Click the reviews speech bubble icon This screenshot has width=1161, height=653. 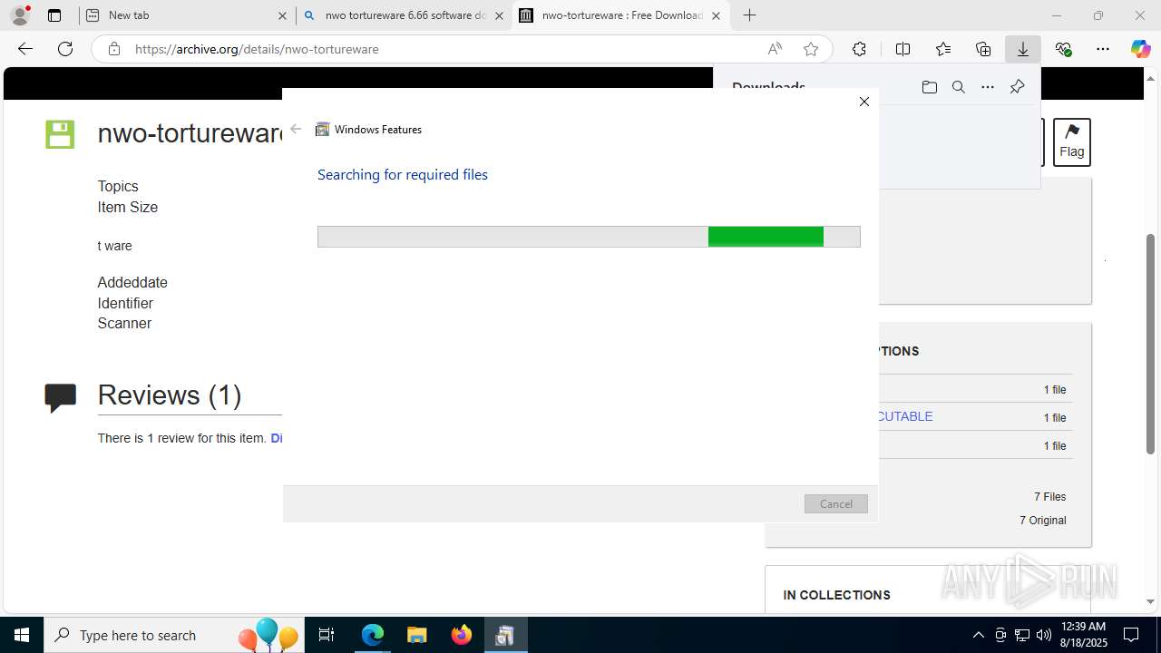pyautogui.click(x=60, y=397)
